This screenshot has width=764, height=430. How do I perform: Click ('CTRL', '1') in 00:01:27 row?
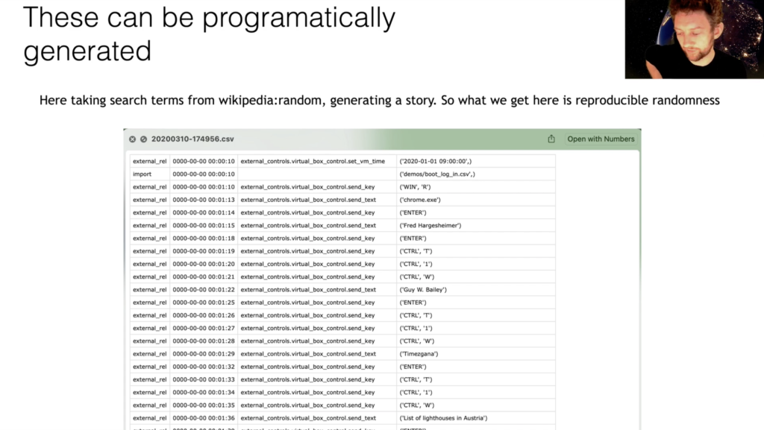pyautogui.click(x=416, y=329)
